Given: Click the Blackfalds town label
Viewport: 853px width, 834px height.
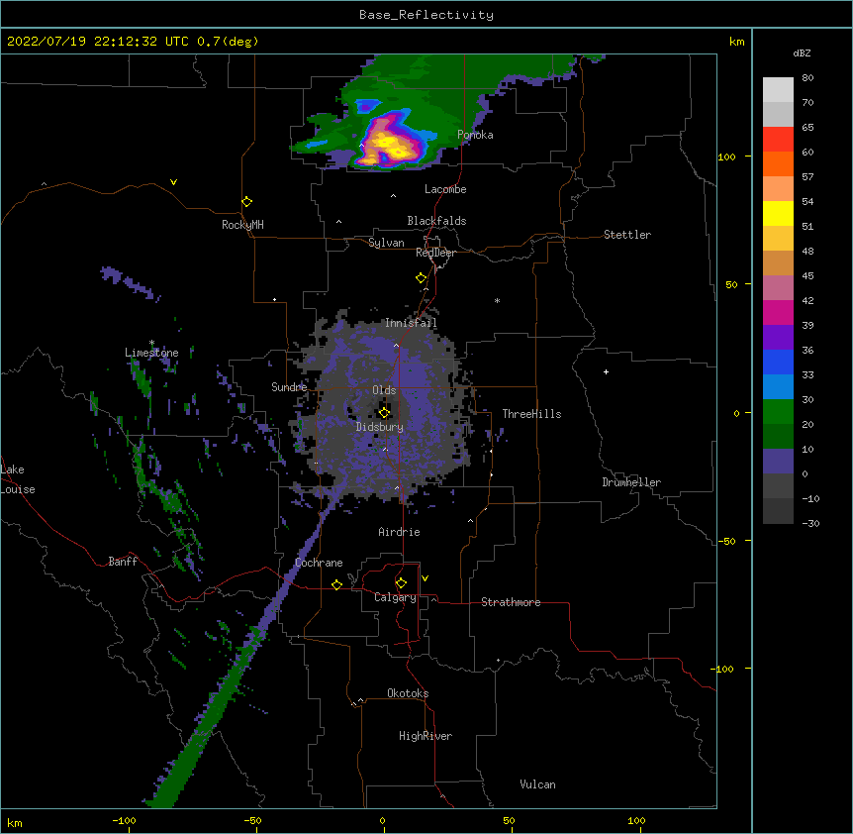Looking at the screenshot, I should pyautogui.click(x=436, y=221).
